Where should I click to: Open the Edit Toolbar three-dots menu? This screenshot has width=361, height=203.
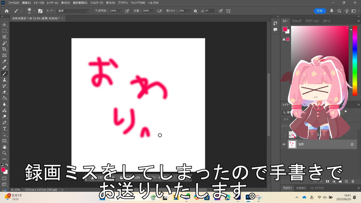pyautogui.click(x=5, y=159)
